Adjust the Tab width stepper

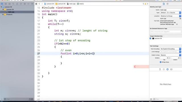169,58
